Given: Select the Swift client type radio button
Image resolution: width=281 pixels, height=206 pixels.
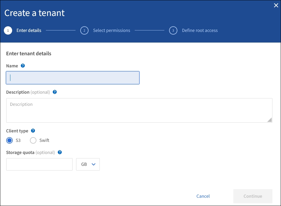Looking at the screenshot, I should click(33, 140).
